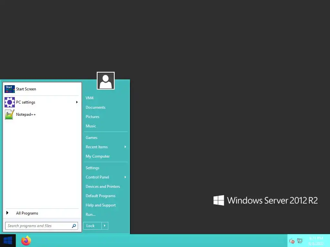
Task: Click the Search programs and files box
Action: coord(42,226)
